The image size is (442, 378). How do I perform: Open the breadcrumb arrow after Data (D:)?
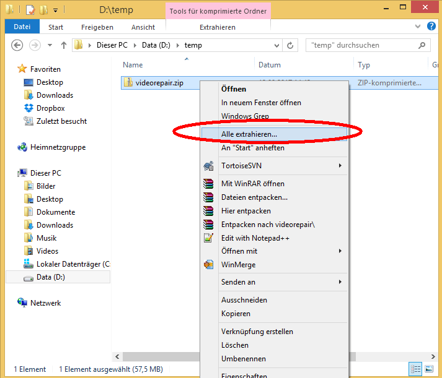(x=177, y=45)
